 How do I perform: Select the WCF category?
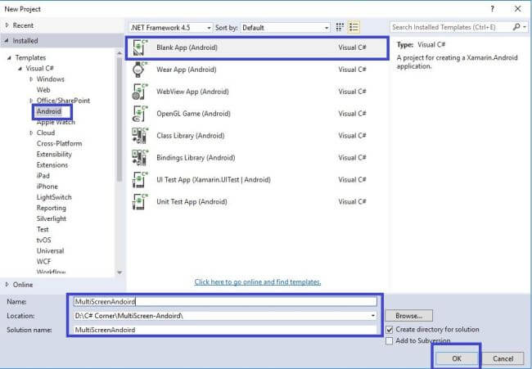click(x=43, y=262)
